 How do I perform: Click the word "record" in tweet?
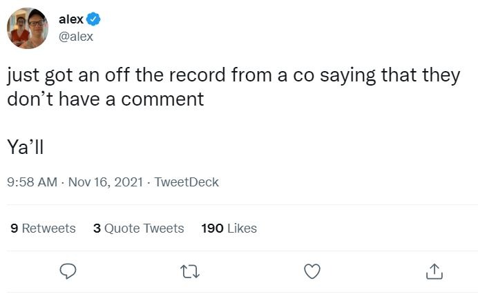(x=198, y=75)
